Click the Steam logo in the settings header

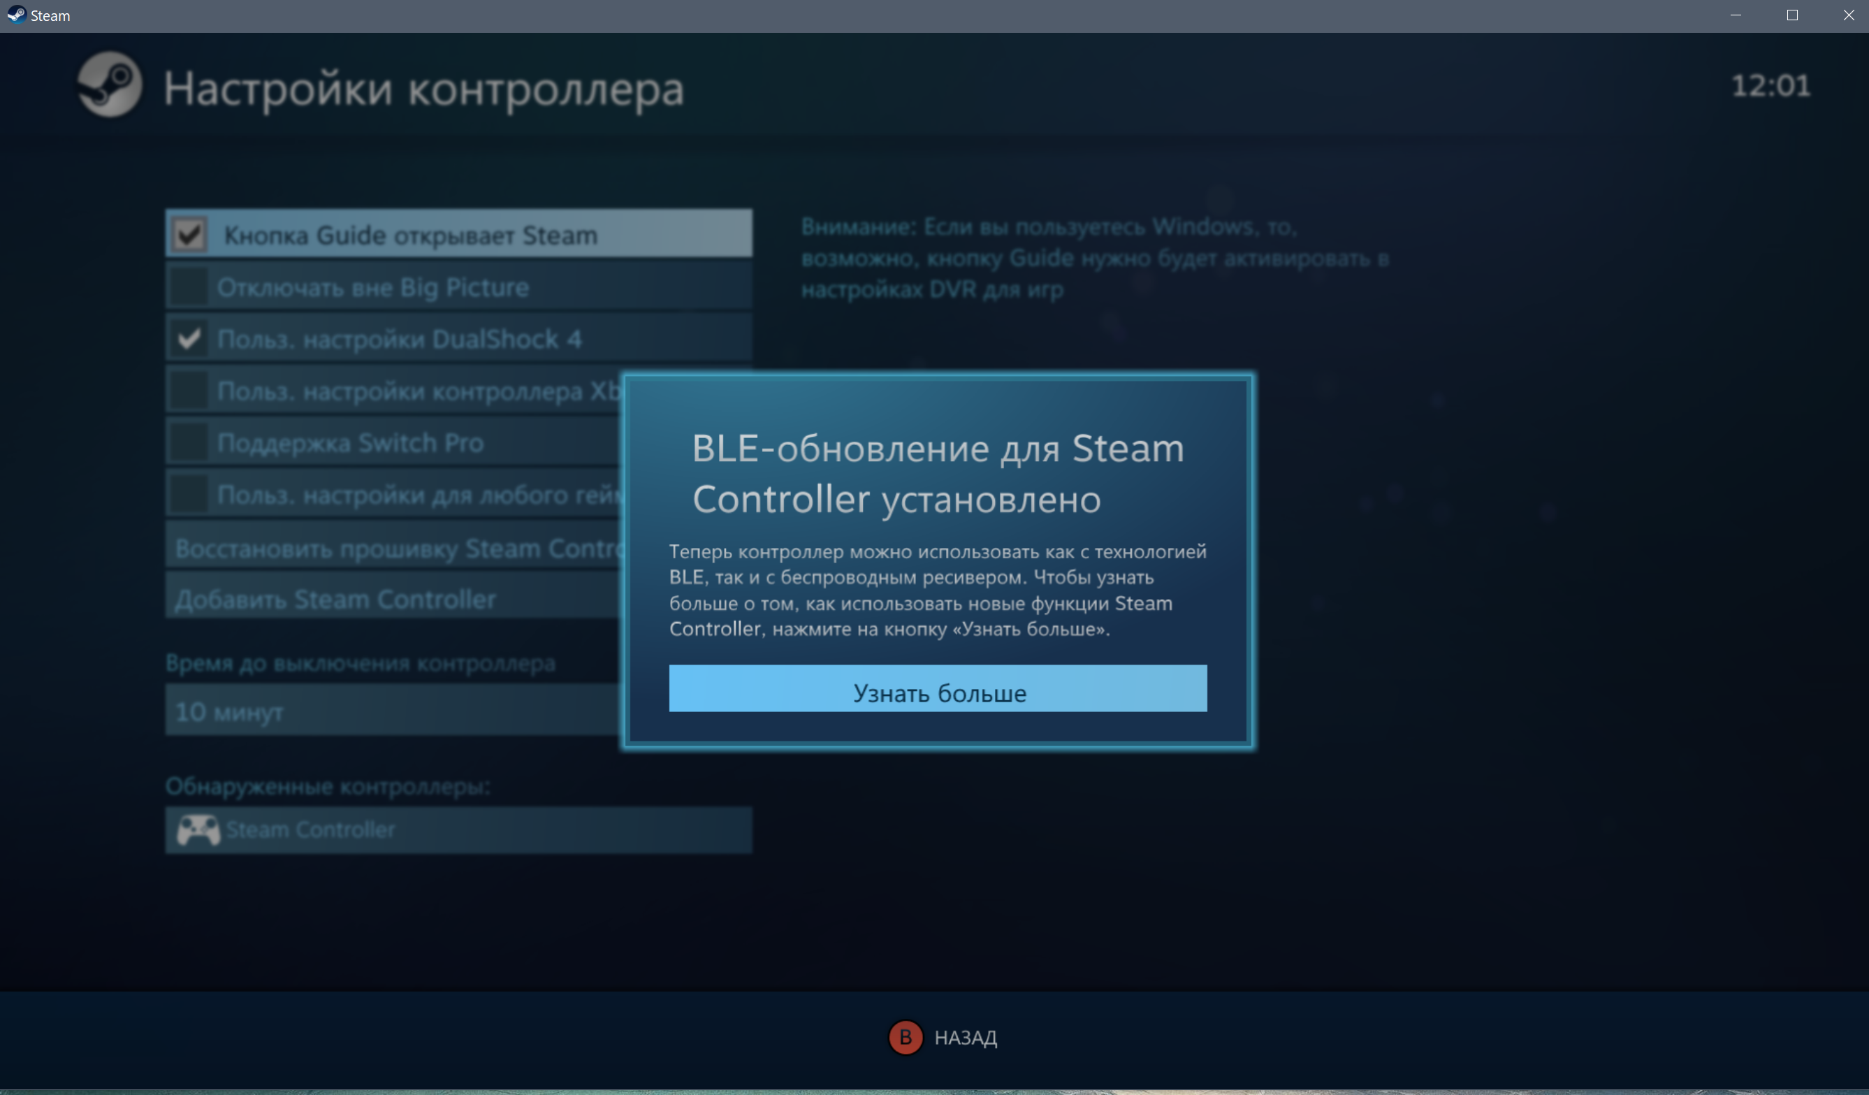click(110, 85)
